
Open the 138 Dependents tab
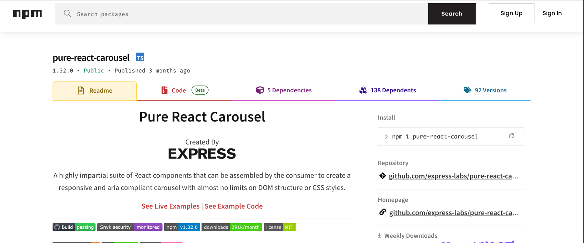click(388, 90)
